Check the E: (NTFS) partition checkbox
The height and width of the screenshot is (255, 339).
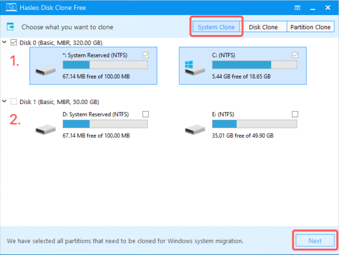[295, 114]
